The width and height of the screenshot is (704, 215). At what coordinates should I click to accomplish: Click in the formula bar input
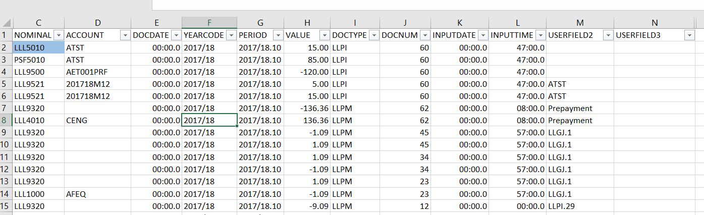pyautogui.click(x=427, y=5)
